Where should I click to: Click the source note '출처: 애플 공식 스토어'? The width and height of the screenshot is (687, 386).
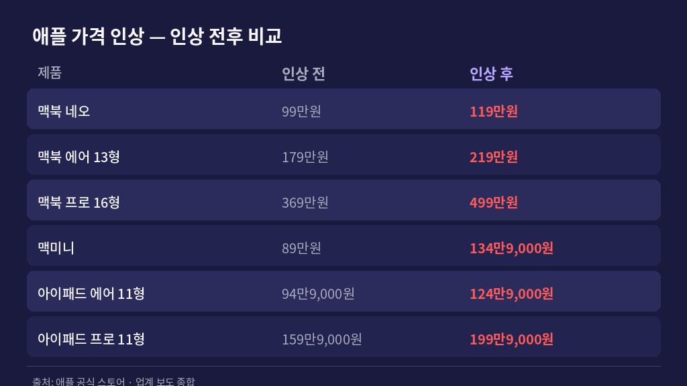coord(78,381)
